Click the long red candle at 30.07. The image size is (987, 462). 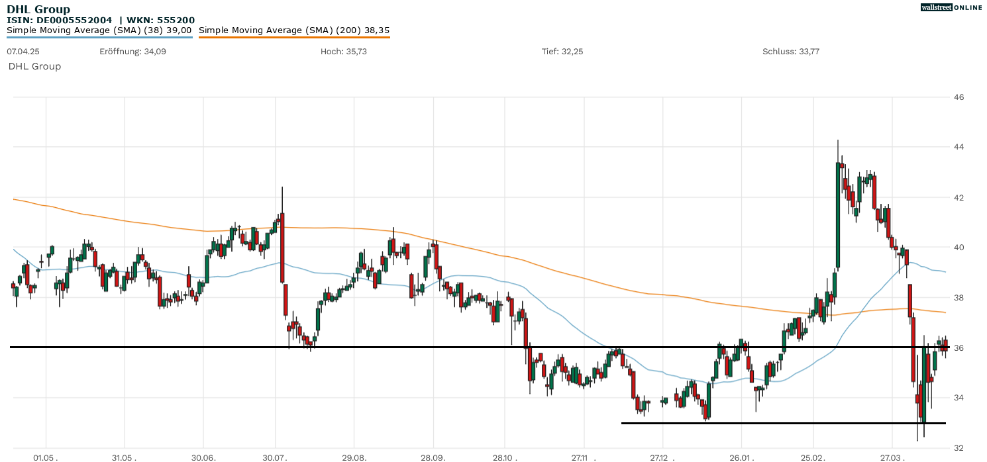click(282, 248)
